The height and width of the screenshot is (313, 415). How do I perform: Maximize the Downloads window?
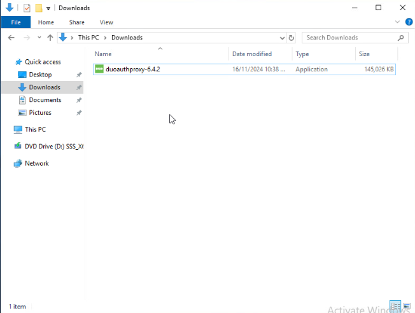click(x=379, y=8)
